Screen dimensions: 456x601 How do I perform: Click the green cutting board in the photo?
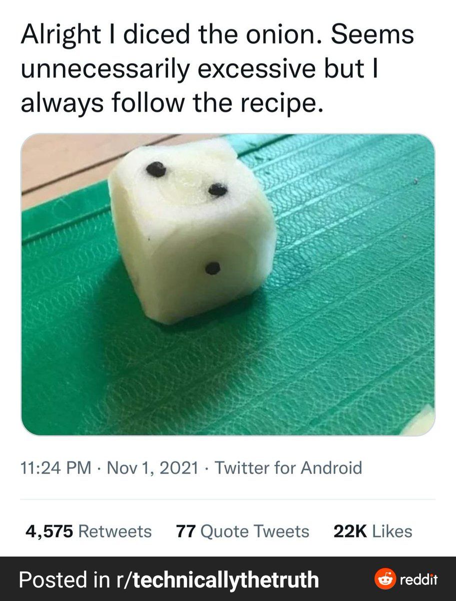pos(325,326)
